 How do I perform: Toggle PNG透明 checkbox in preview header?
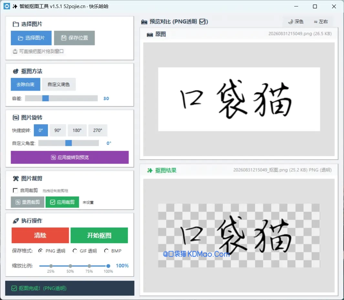coord(203,22)
